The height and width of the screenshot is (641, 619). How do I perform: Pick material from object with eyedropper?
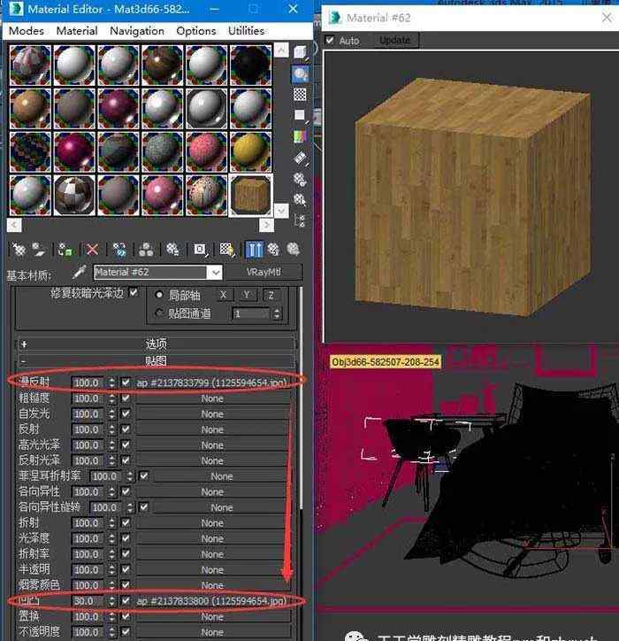[80, 273]
